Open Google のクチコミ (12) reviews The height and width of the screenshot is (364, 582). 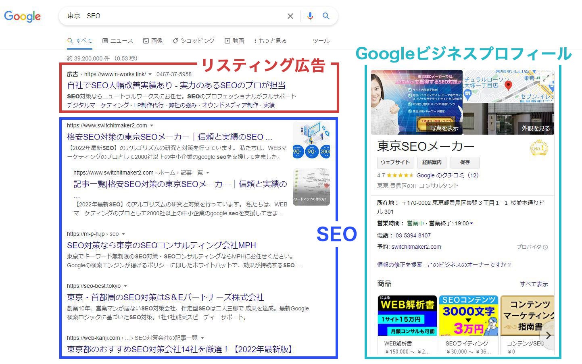[447, 175]
